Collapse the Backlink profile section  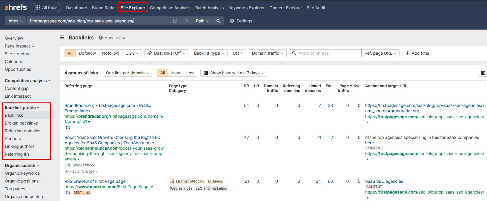point(22,108)
